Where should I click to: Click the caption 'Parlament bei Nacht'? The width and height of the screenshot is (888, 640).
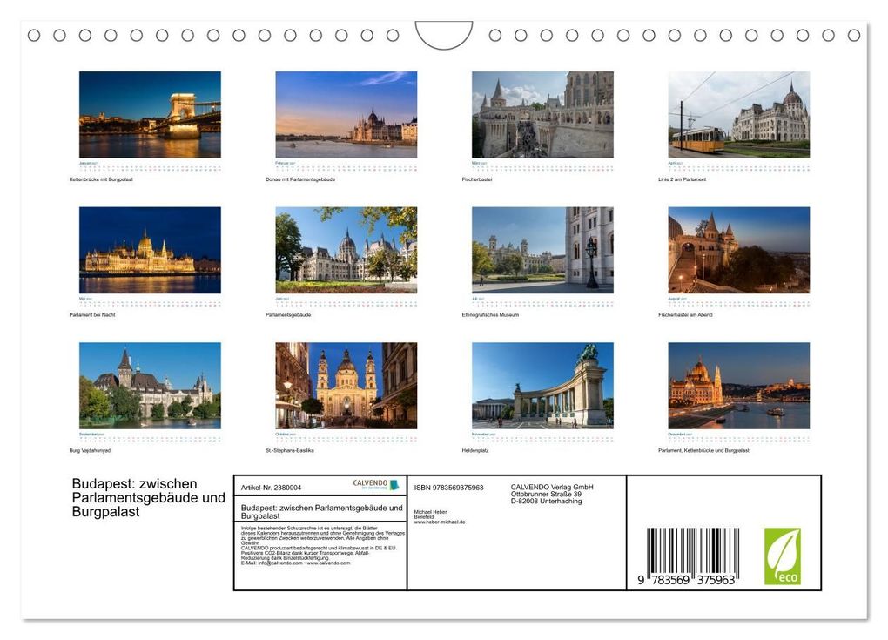(x=92, y=315)
